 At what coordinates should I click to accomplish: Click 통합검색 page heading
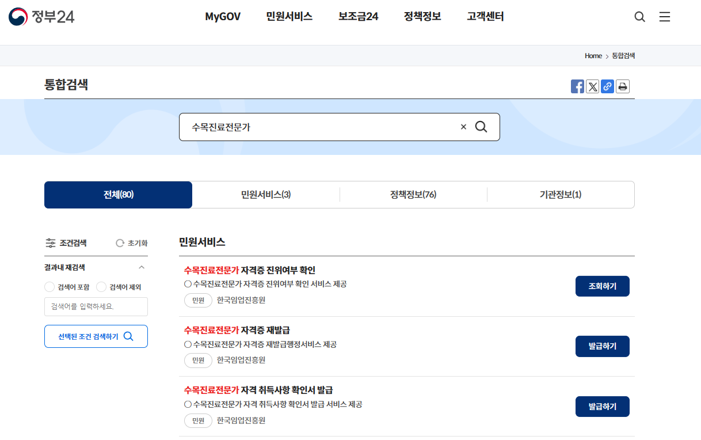click(66, 85)
